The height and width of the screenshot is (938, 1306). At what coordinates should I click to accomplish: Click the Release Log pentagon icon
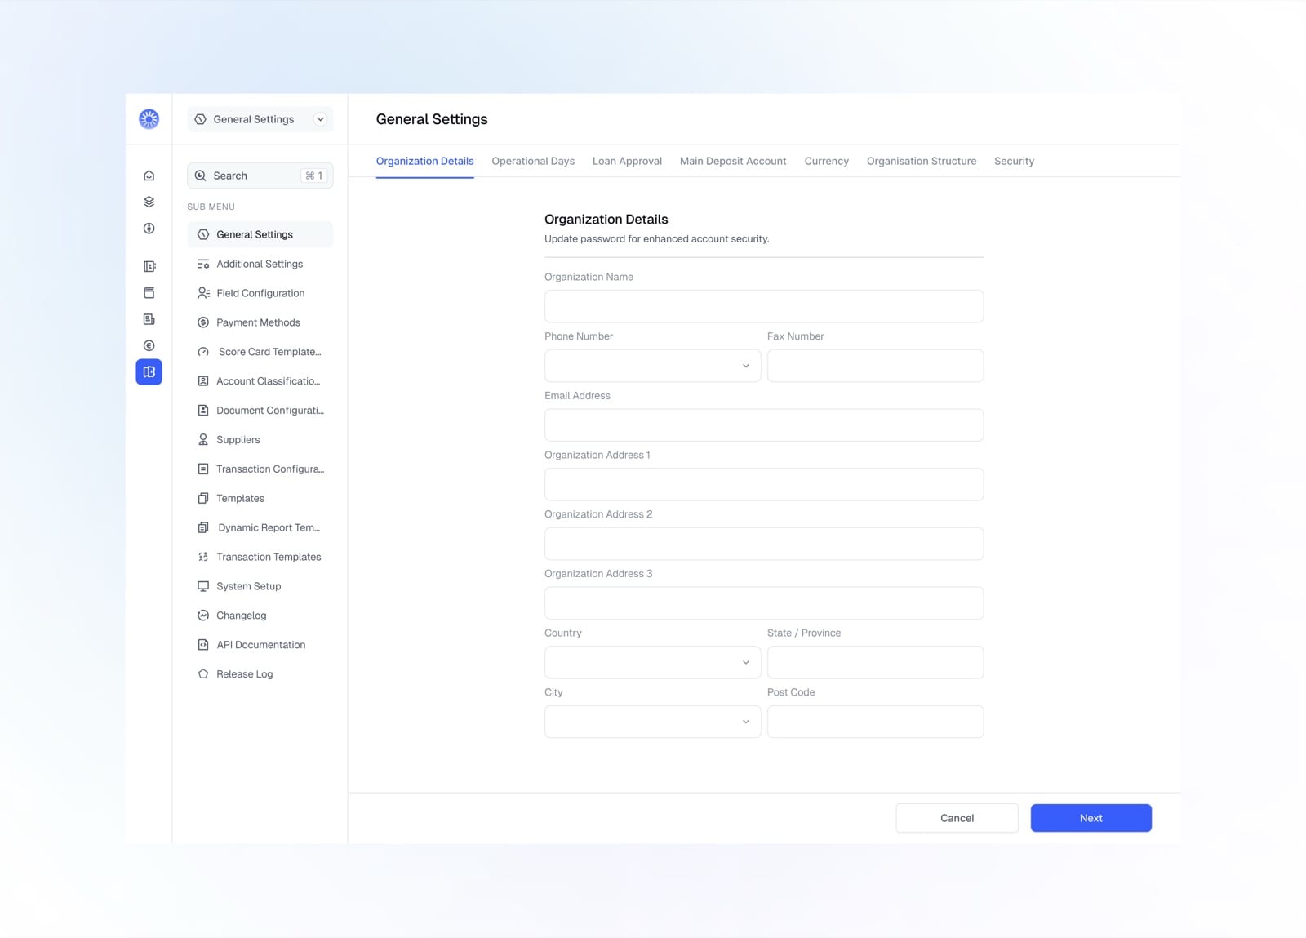tap(203, 674)
